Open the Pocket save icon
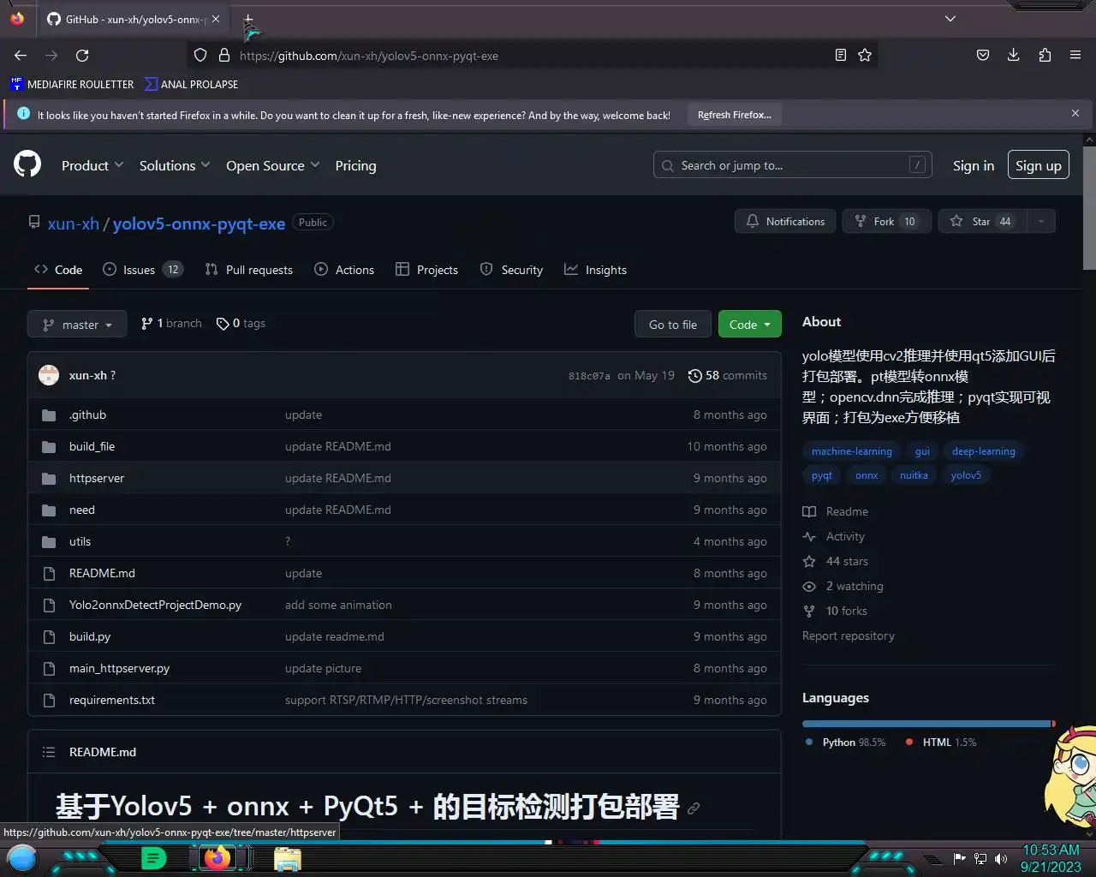The width and height of the screenshot is (1096, 877). click(983, 56)
